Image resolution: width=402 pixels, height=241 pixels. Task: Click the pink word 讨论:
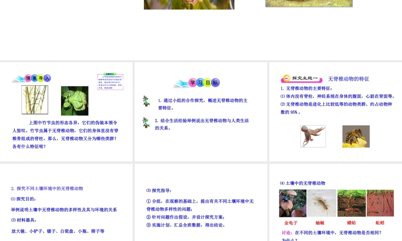pyautogui.click(x=287, y=233)
